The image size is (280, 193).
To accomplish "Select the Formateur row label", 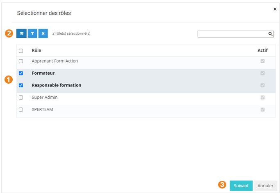I will (x=43, y=73).
